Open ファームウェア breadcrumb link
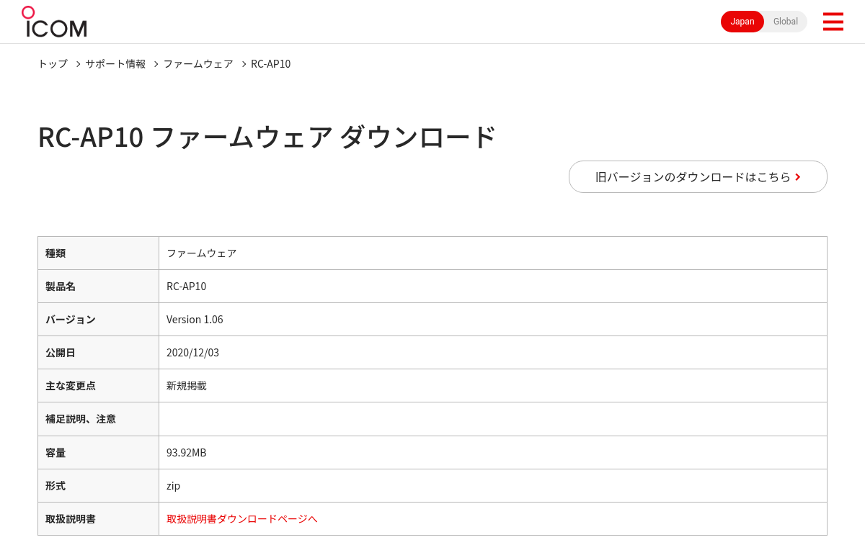The image size is (865, 545). click(x=198, y=63)
